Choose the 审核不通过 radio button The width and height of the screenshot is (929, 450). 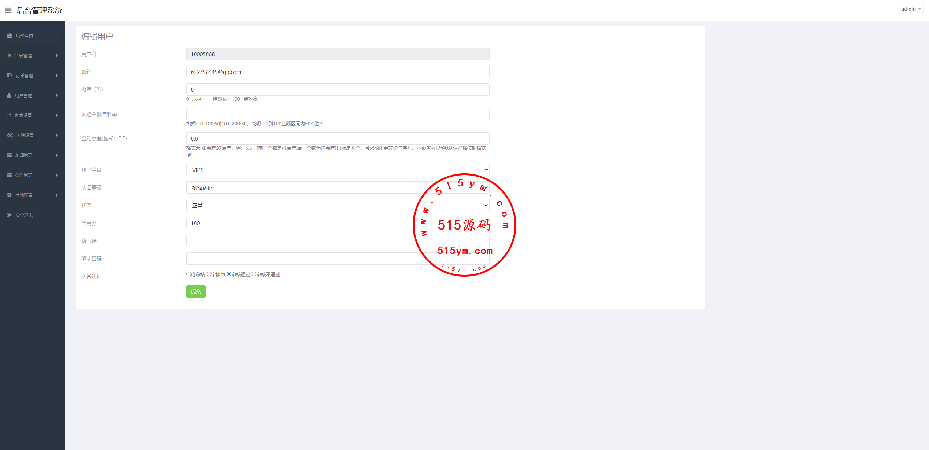coord(254,274)
